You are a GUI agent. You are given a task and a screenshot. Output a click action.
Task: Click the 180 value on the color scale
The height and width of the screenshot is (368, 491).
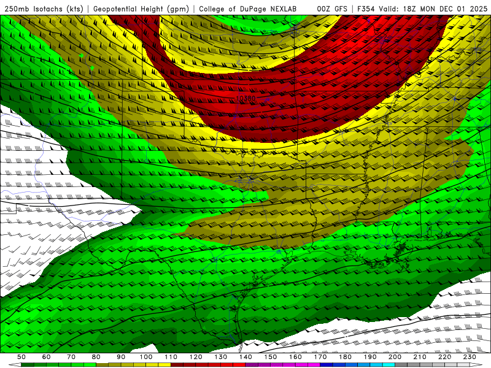pyautogui.click(x=346, y=357)
